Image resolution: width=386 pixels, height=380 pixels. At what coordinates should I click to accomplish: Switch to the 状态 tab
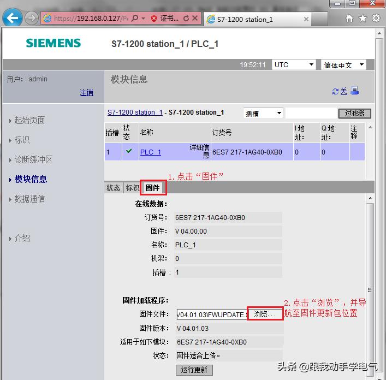click(113, 188)
